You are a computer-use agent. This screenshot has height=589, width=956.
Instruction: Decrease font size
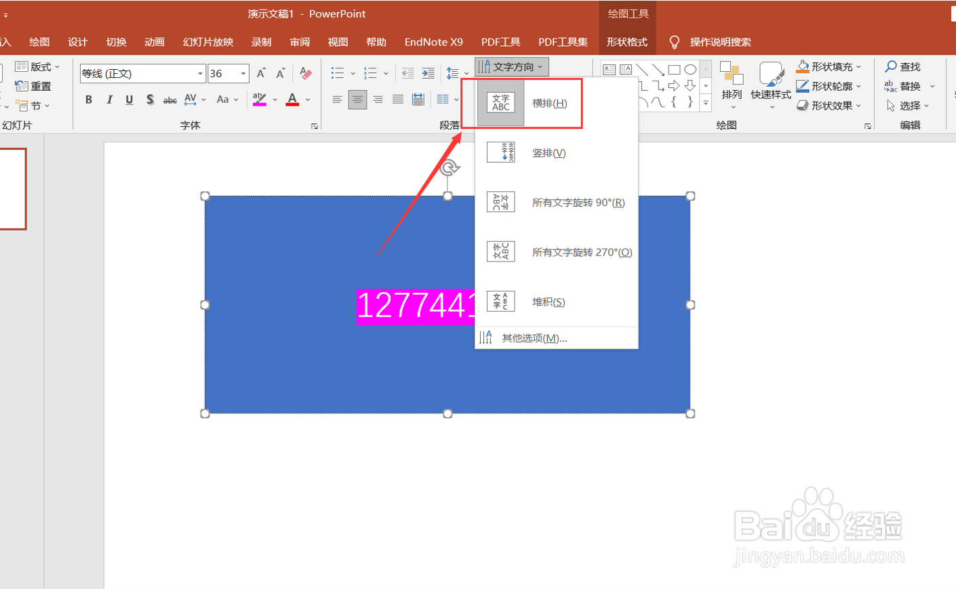click(x=281, y=73)
